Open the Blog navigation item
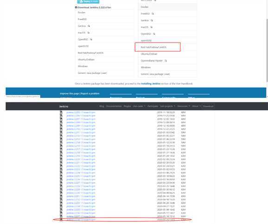Image resolution: width=268 pixels, height=224 pixels. tap(102, 106)
